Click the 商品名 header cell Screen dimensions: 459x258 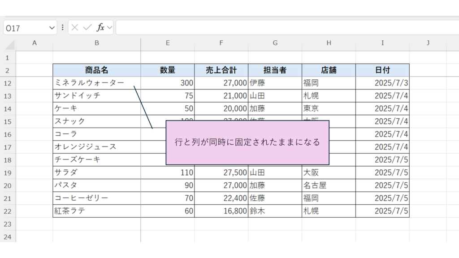pos(96,70)
